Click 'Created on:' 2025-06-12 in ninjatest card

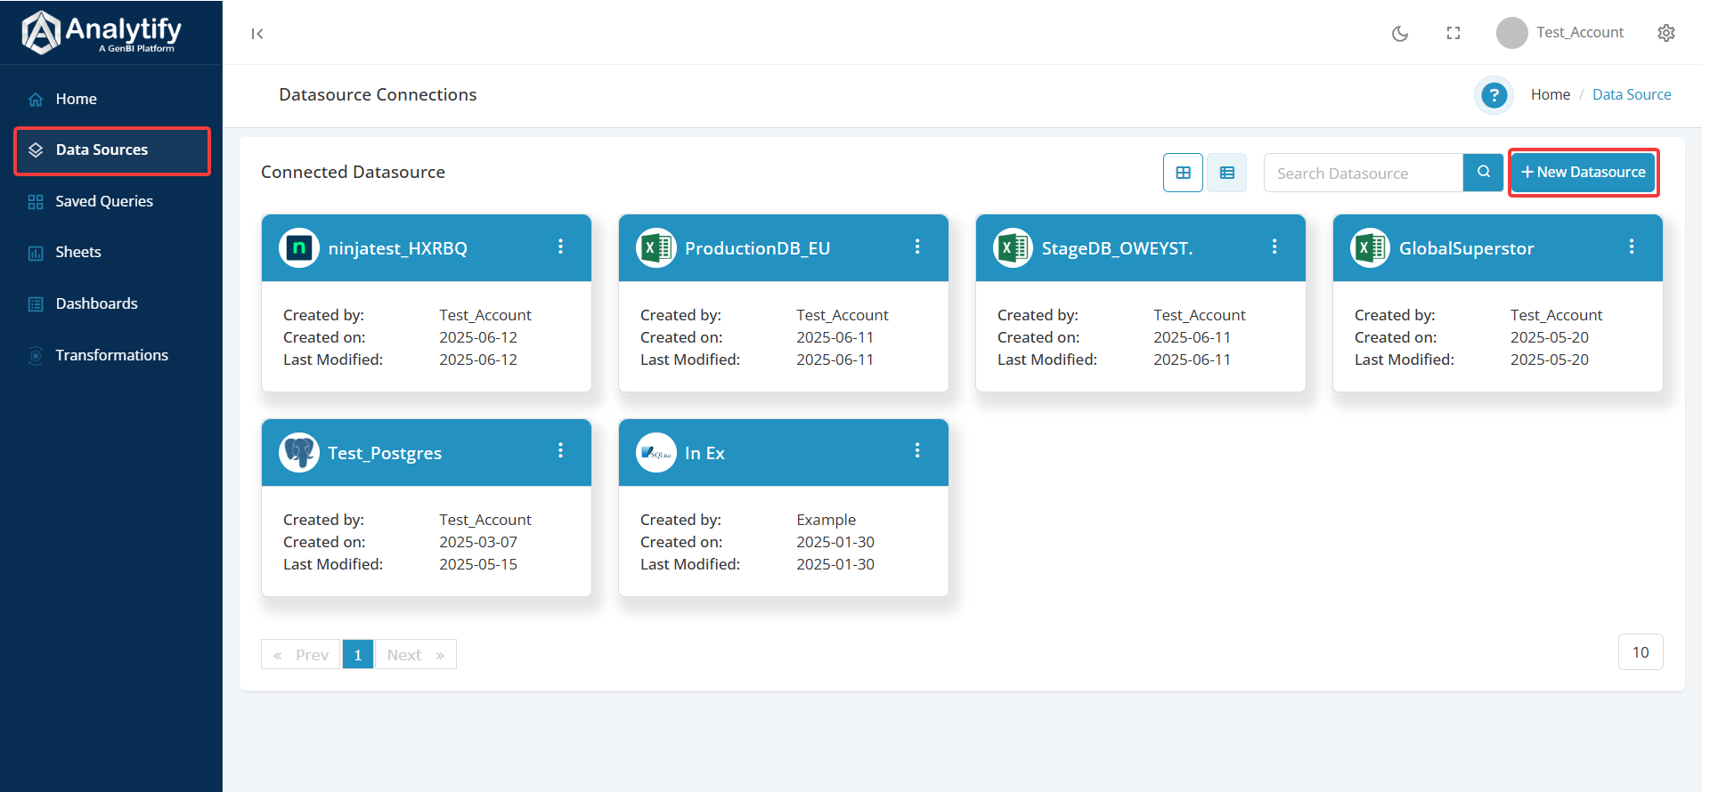478,337
